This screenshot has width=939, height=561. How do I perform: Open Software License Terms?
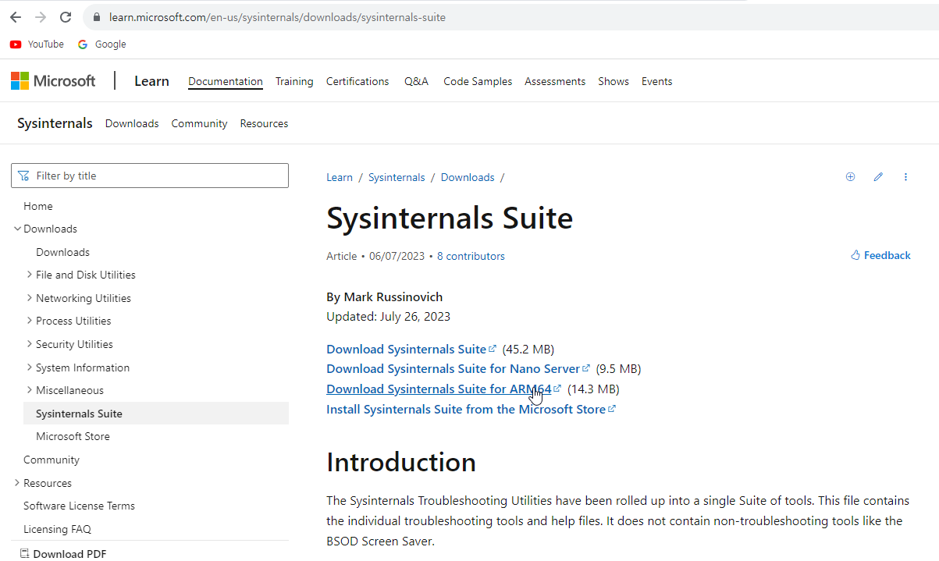pyautogui.click(x=79, y=506)
